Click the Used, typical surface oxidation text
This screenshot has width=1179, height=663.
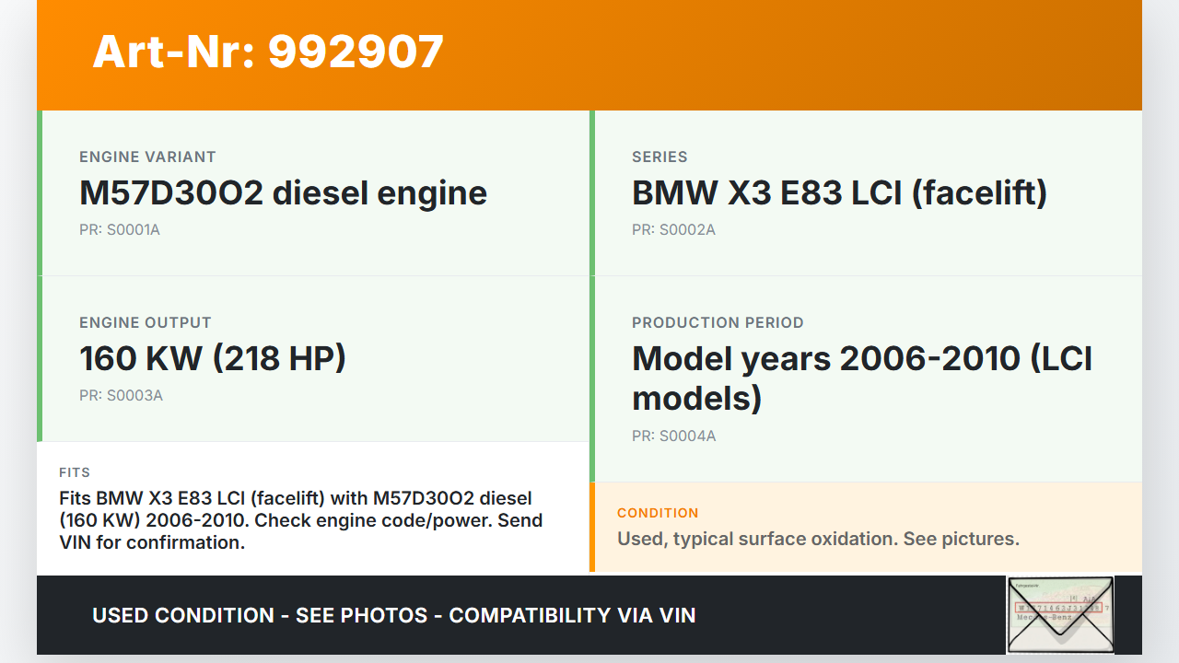[x=818, y=539]
